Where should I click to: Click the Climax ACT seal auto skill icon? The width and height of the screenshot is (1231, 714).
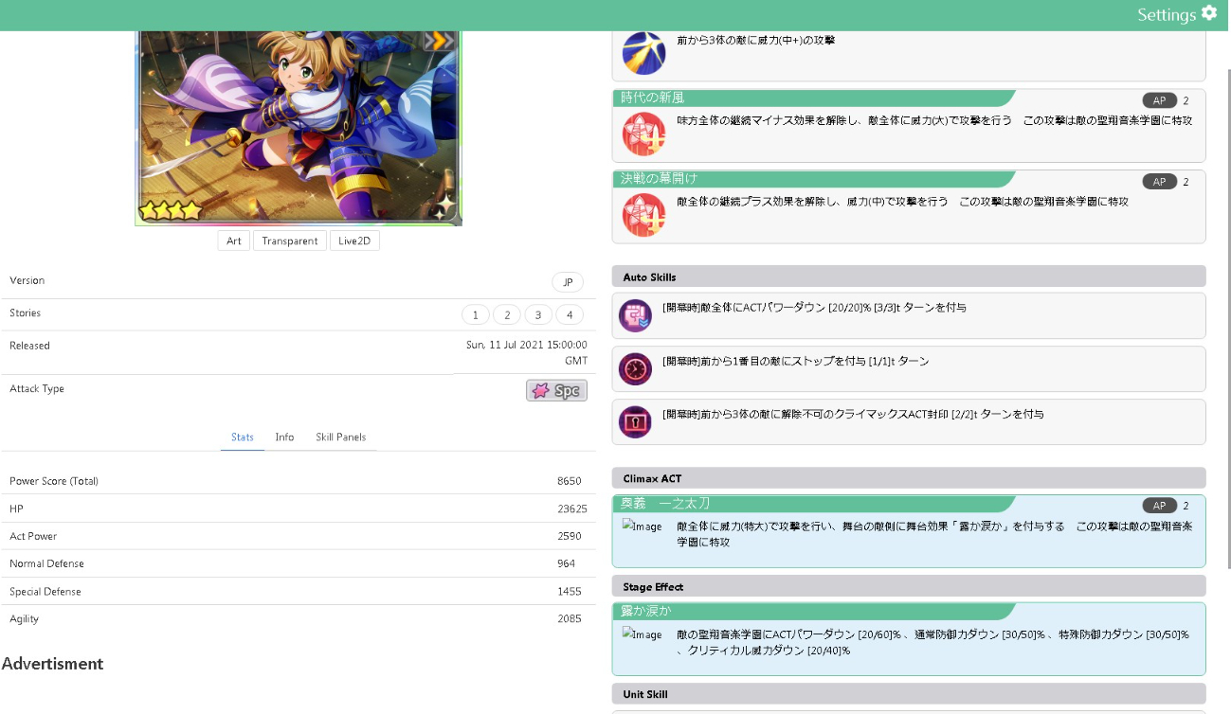click(635, 421)
